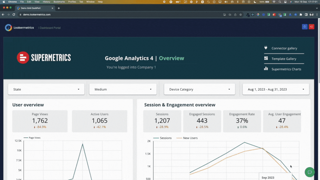The width and height of the screenshot is (320, 180).
Task: Click the Engaged Sessions scorecard showing 443
Action: coord(202,121)
